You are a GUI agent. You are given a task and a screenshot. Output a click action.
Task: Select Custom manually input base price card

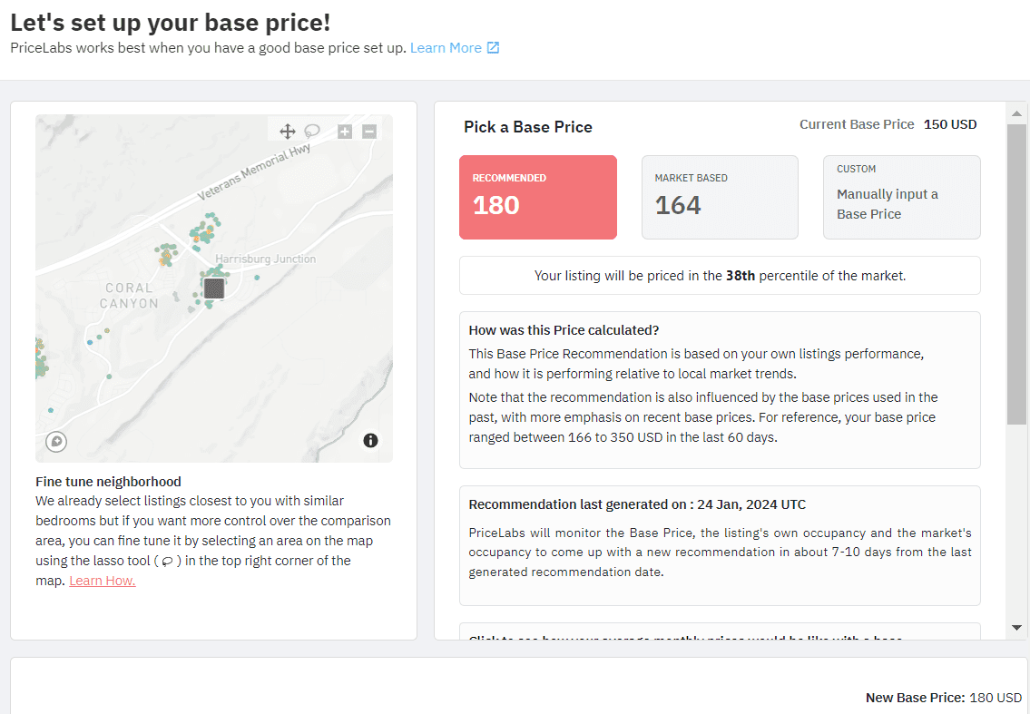[902, 197]
